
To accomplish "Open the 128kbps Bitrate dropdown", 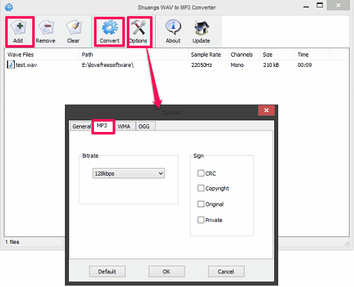I will pyautogui.click(x=129, y=173).
